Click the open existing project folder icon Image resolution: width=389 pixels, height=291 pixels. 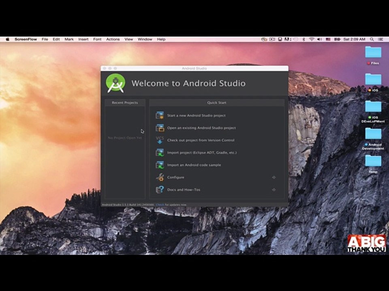pyautogui.click(x=160, y=128)
